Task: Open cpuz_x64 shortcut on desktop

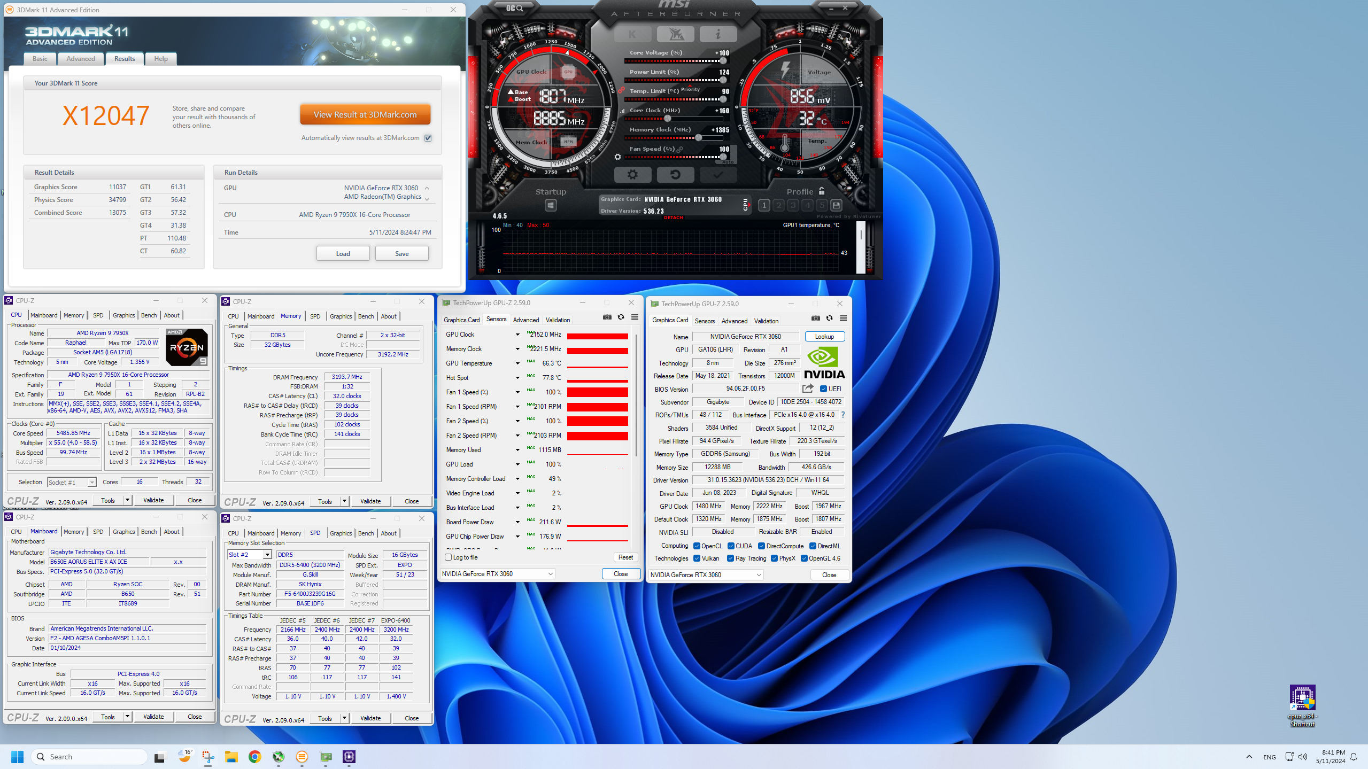Action: 1302,705
